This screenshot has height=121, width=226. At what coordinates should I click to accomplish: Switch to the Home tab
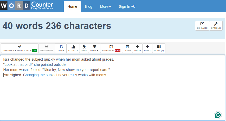[x=72, y=6]
